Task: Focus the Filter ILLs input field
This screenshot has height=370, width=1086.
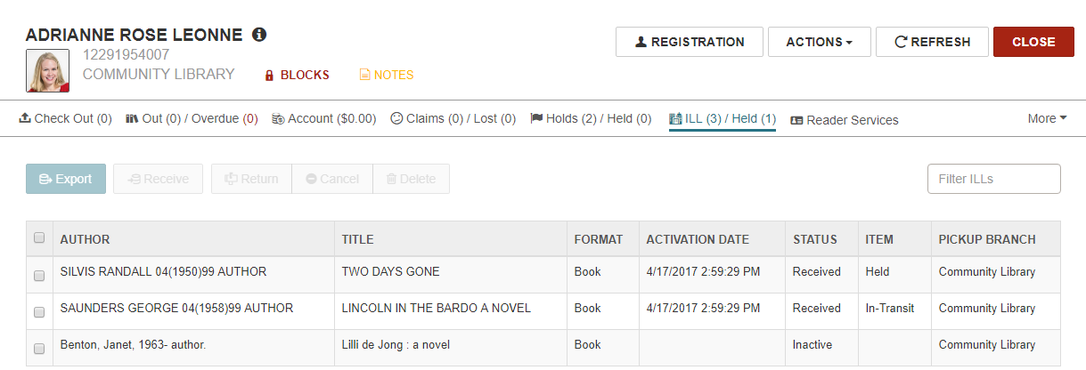Action: coord(994,179)
